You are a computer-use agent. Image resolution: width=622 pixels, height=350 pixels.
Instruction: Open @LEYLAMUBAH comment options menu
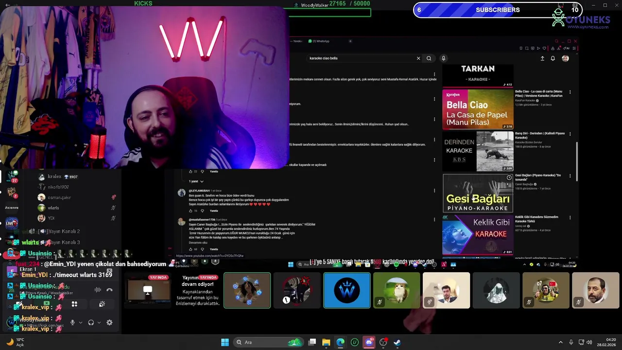pyautogui.click(x=434, y=191)
